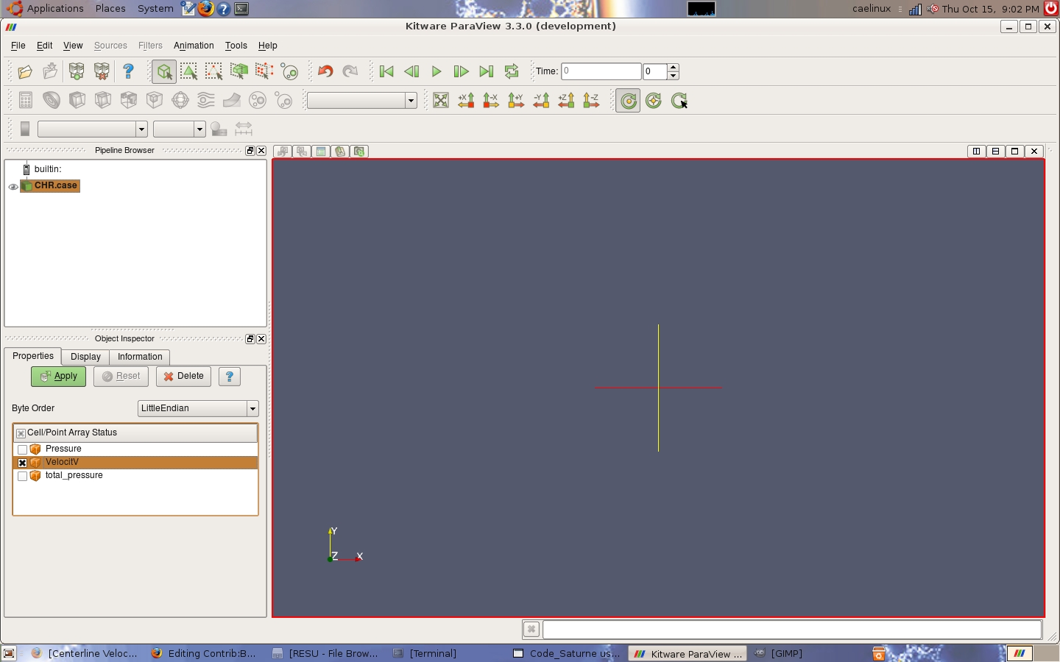Click the Calculator filter icon
Viewport: 1060px width, 662px height.
click(x=26, y=100)
